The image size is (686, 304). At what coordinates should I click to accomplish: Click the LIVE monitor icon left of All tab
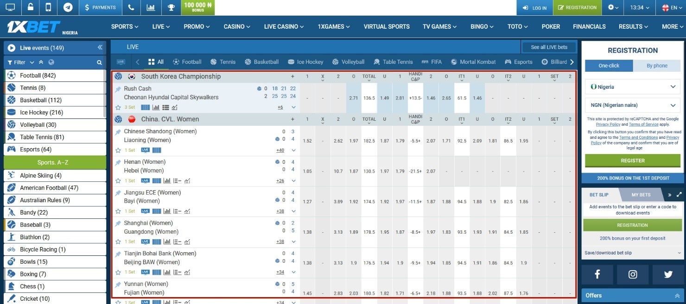pyautogui.click(x=121, y=62)
